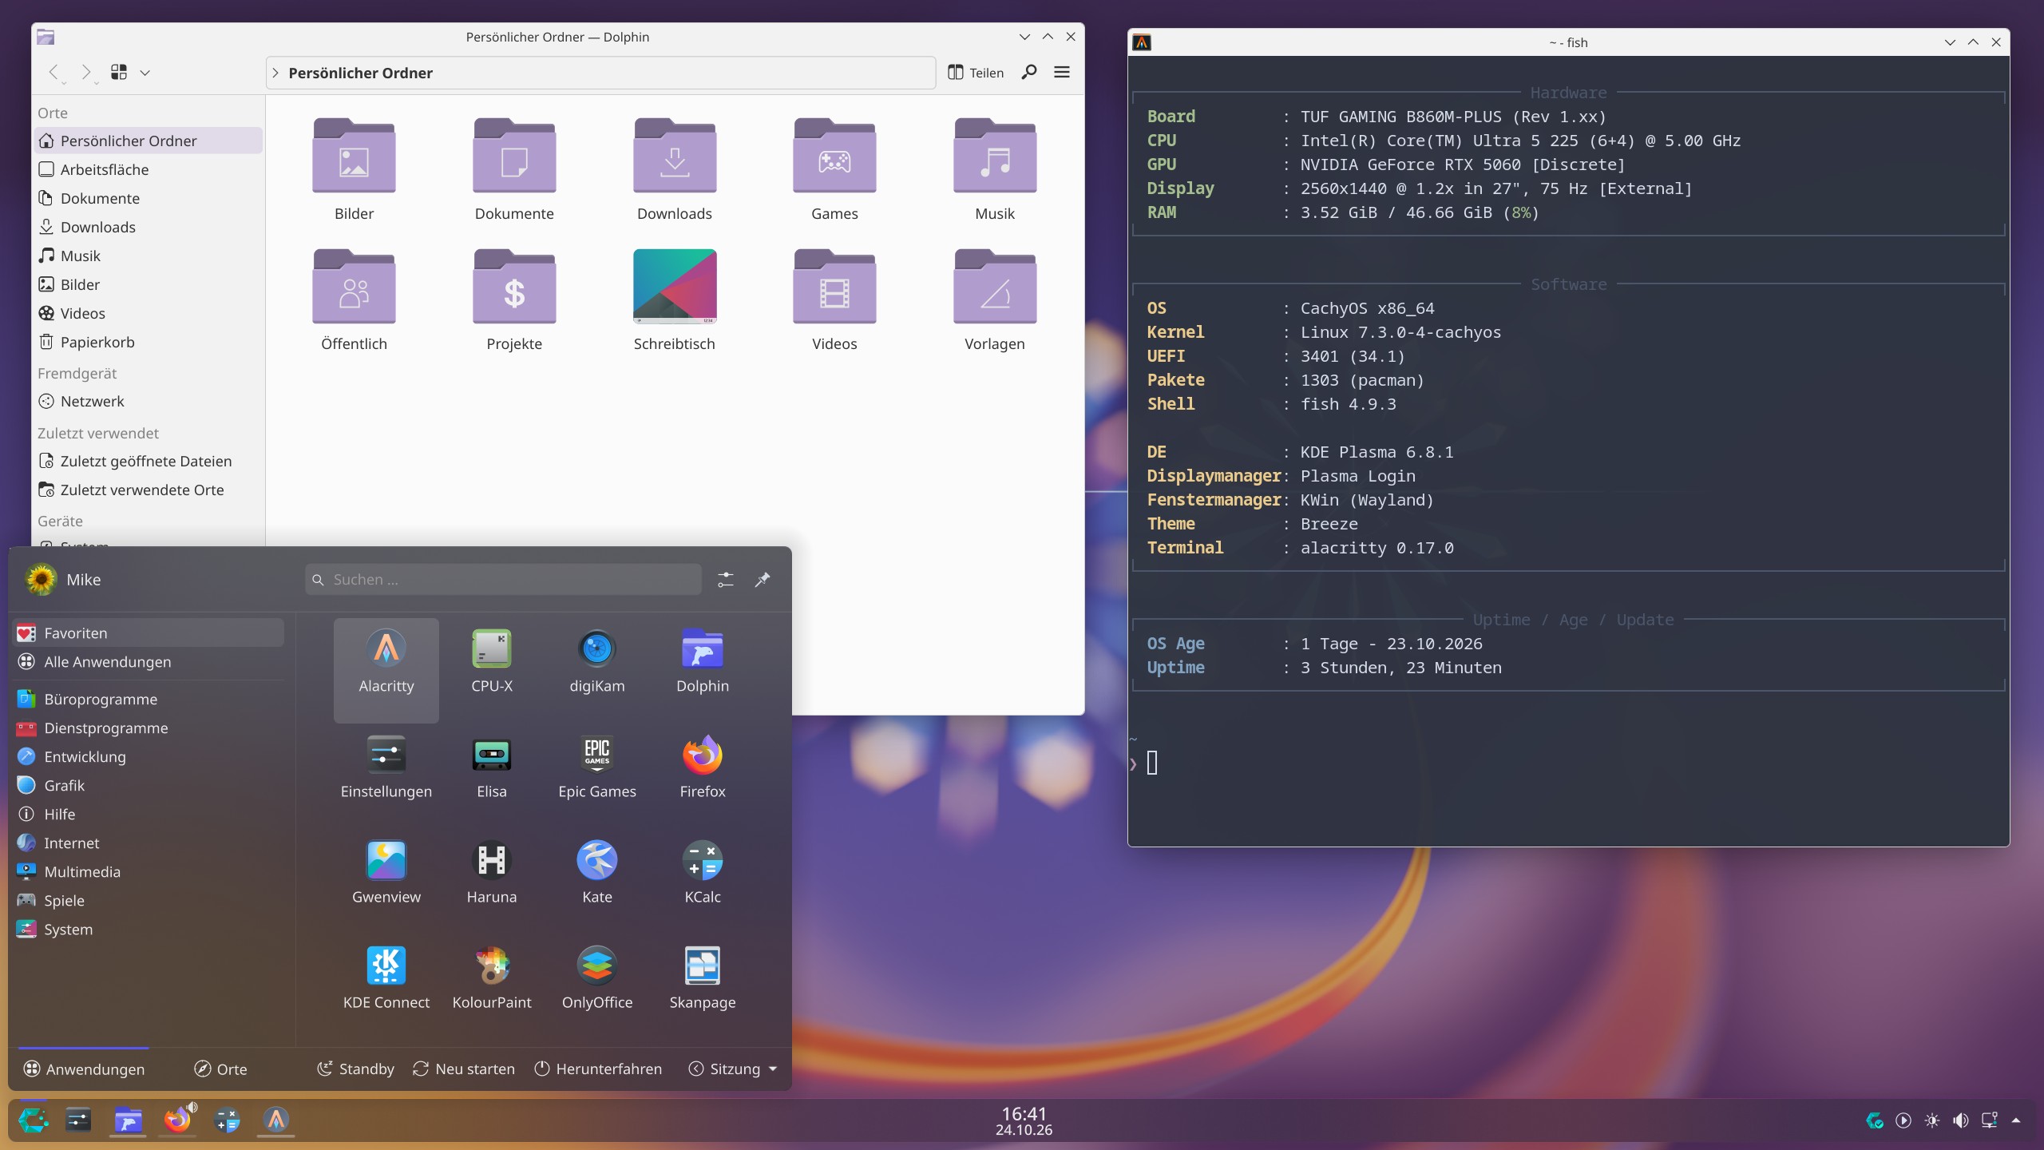Launch Haruna media player
The width and height of the screenshot is (2044, 1150).
(x=492, y=872)
